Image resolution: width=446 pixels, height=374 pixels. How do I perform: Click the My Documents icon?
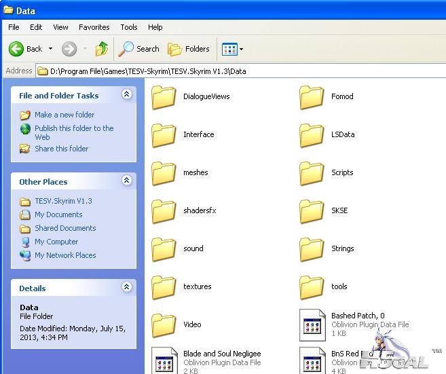pyautogui.click(x=25, y=214)
